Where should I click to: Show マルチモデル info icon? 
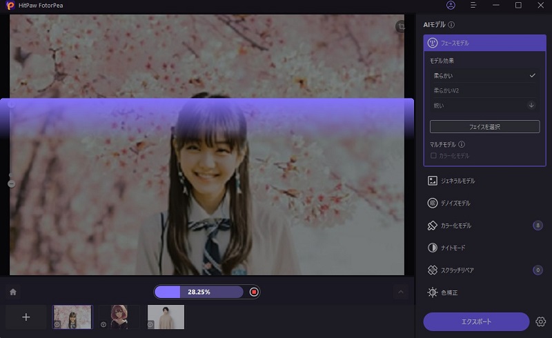(x=462, y=144)
